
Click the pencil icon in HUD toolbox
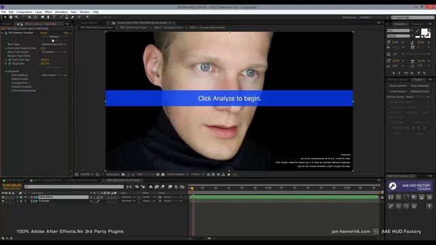click(390, 206)
